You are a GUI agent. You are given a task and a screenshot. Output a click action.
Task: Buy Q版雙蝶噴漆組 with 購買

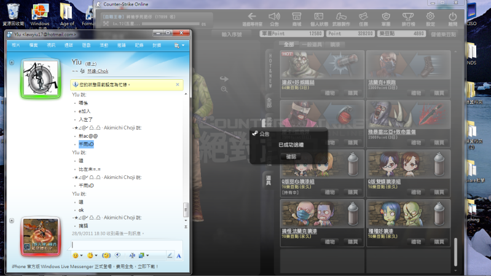click(x=439, y=192)
